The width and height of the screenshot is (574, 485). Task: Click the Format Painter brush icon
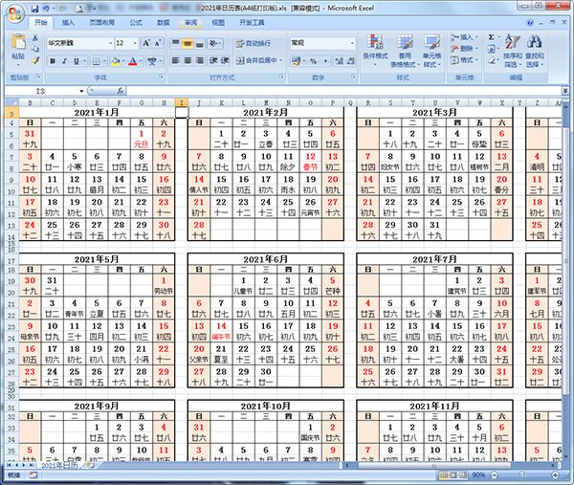35,60
